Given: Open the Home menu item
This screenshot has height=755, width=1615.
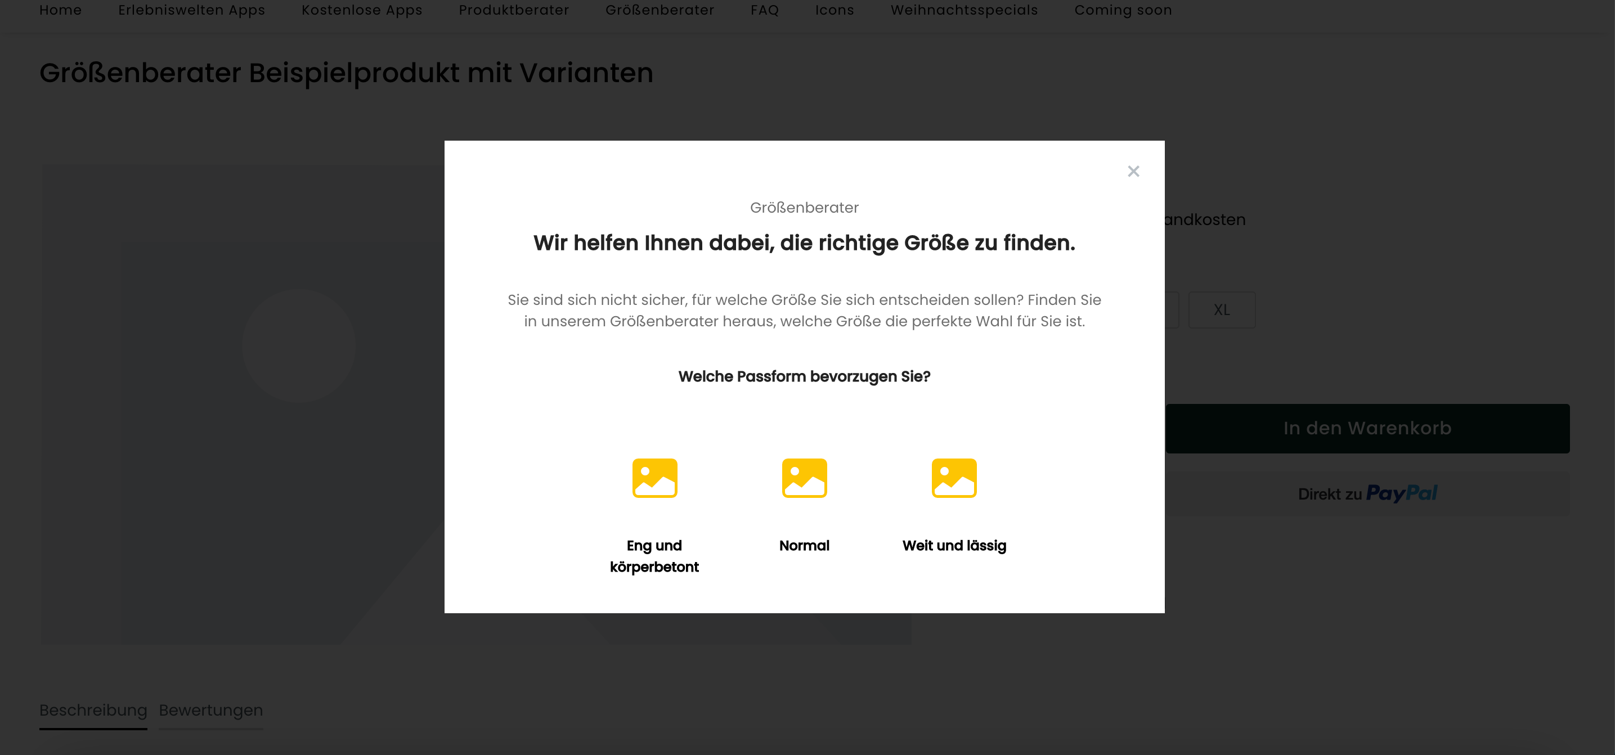Looking at the screenshot, I should tap(60, 10).
